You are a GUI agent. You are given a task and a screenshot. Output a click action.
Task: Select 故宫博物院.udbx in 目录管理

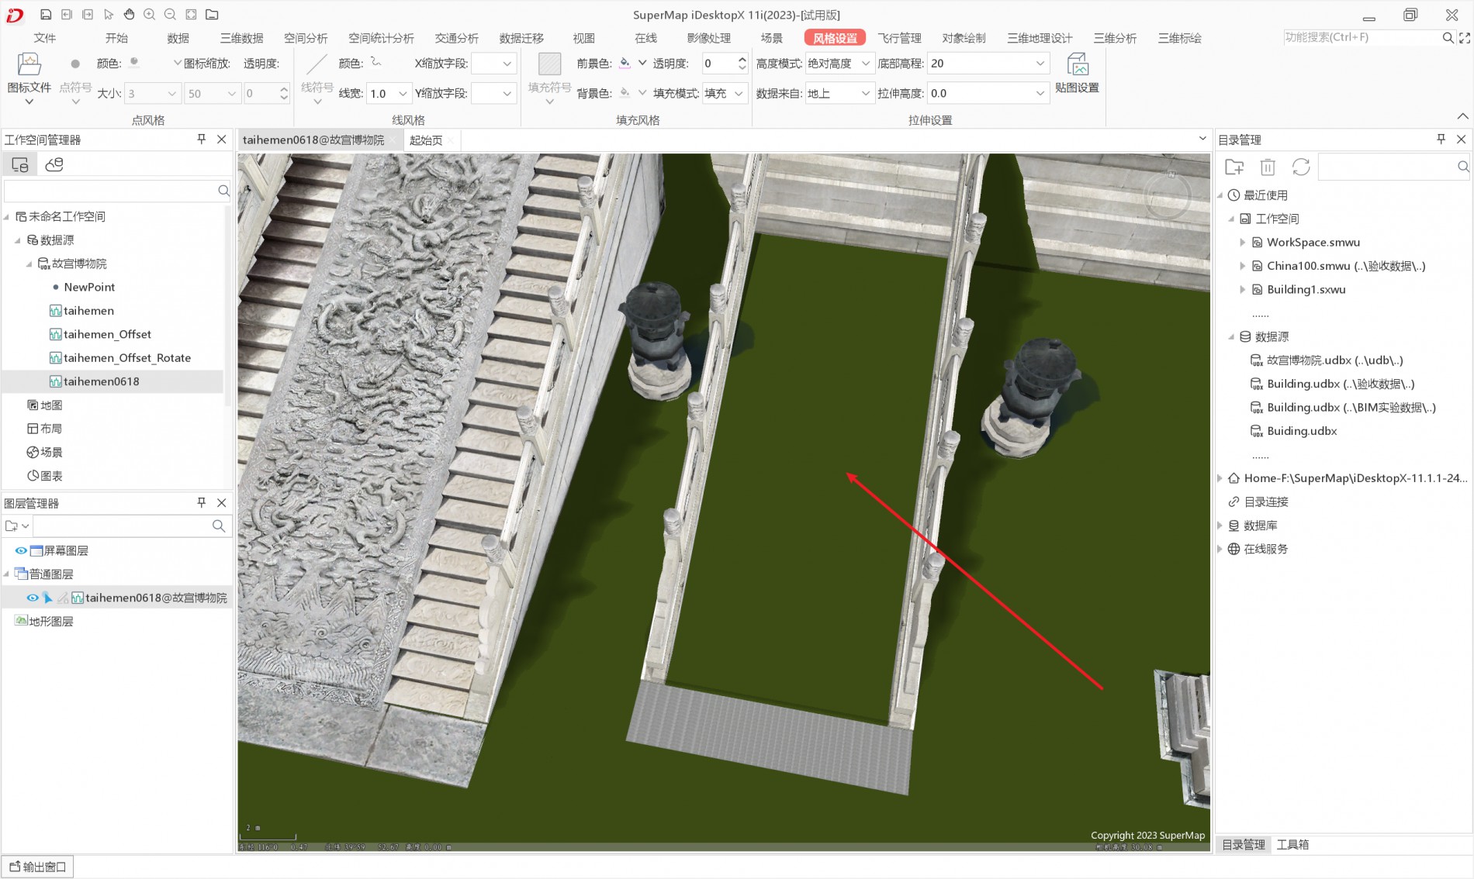point(1334,360)
